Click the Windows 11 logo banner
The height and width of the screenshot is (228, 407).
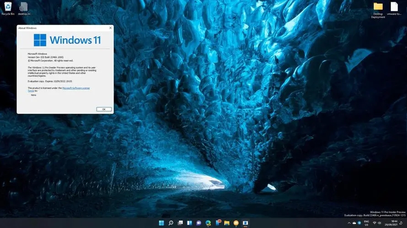[67, 40]
